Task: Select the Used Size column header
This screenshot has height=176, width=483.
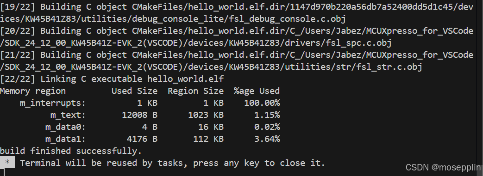Action: (x=135, y=91)
